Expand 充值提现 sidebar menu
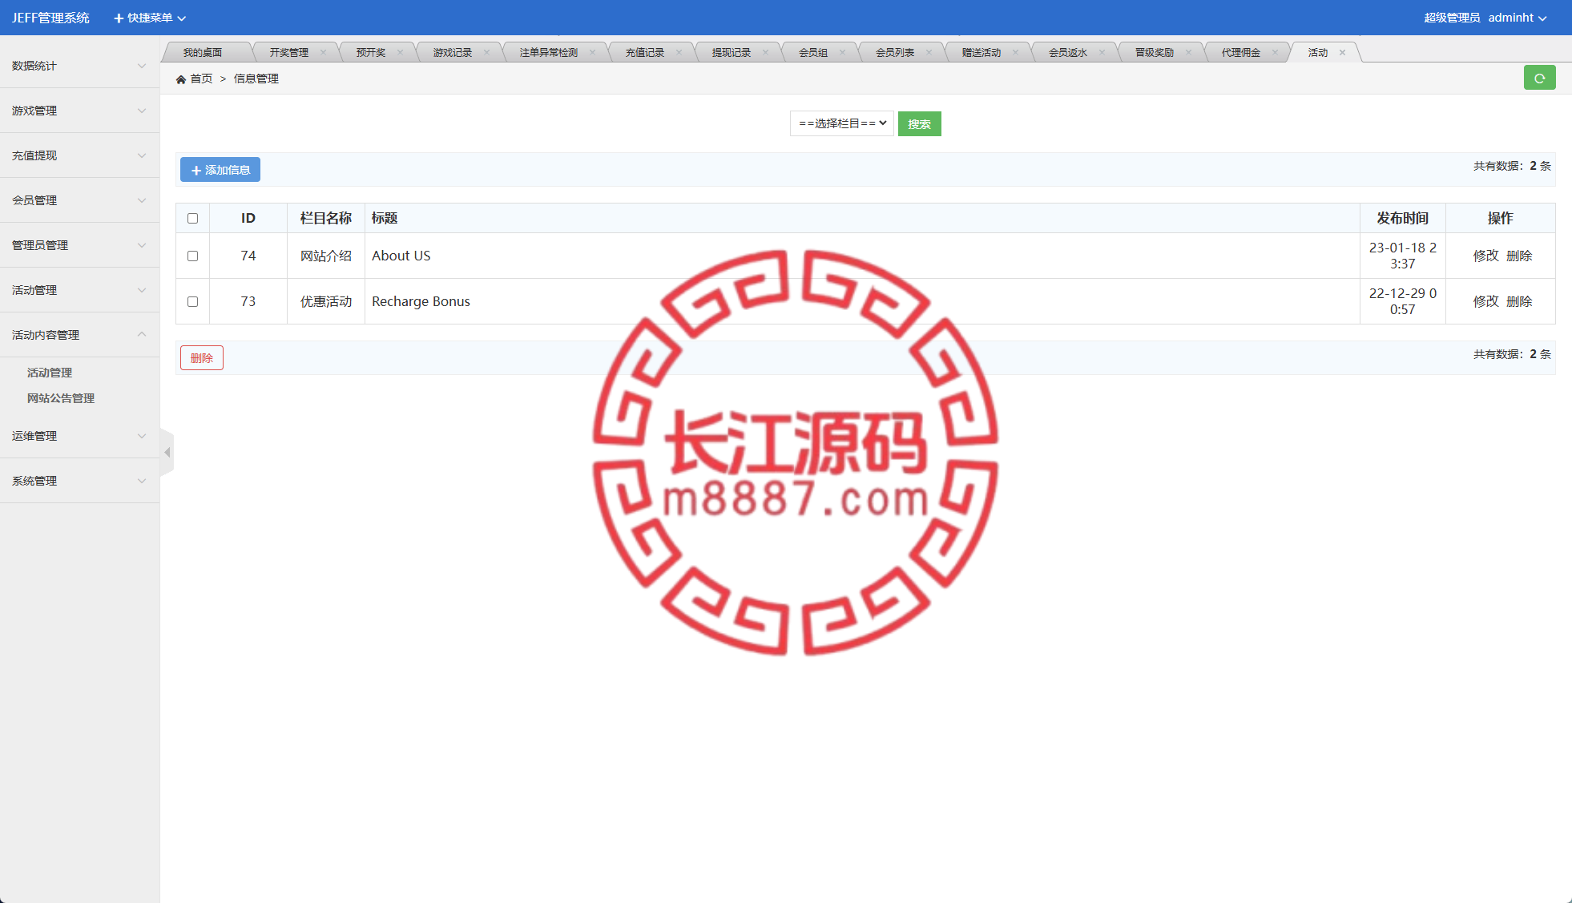 coord(79,155)
